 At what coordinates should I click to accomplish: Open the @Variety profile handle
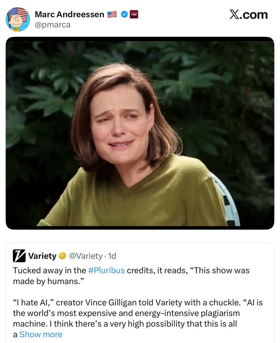pyautogui.click(x=85, y=256)
